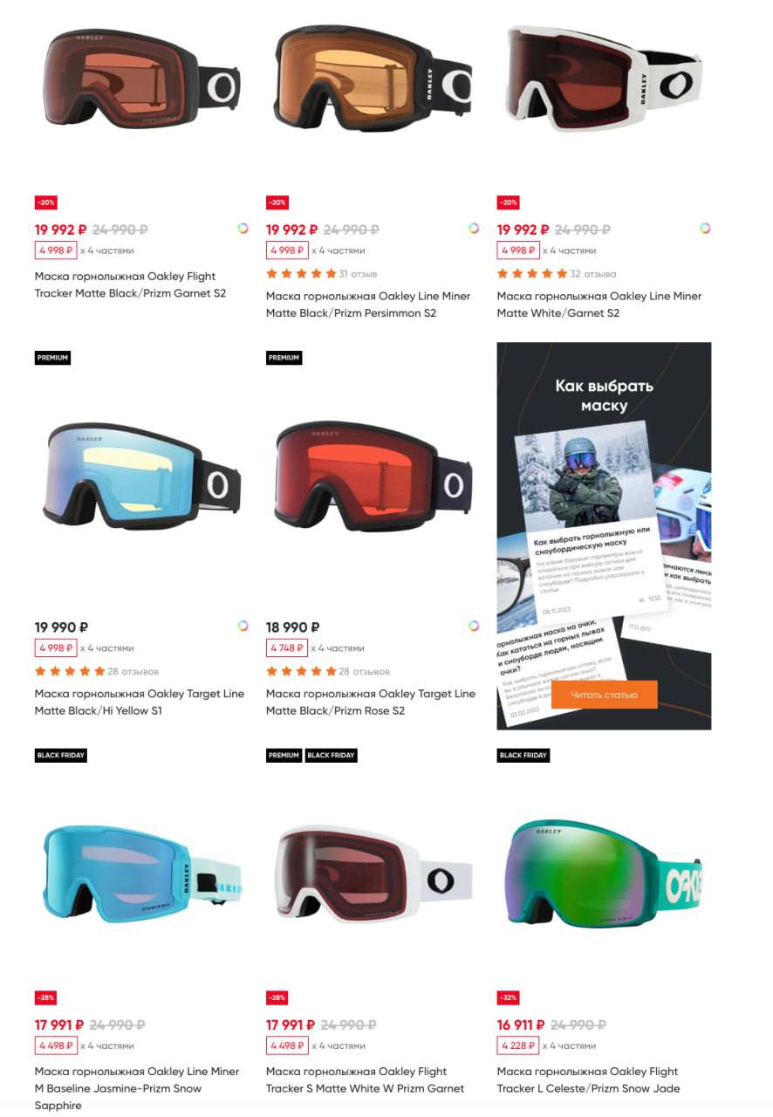
Task: Click the 4 228 ₽ installment price box
Action: coord(518,1045)
